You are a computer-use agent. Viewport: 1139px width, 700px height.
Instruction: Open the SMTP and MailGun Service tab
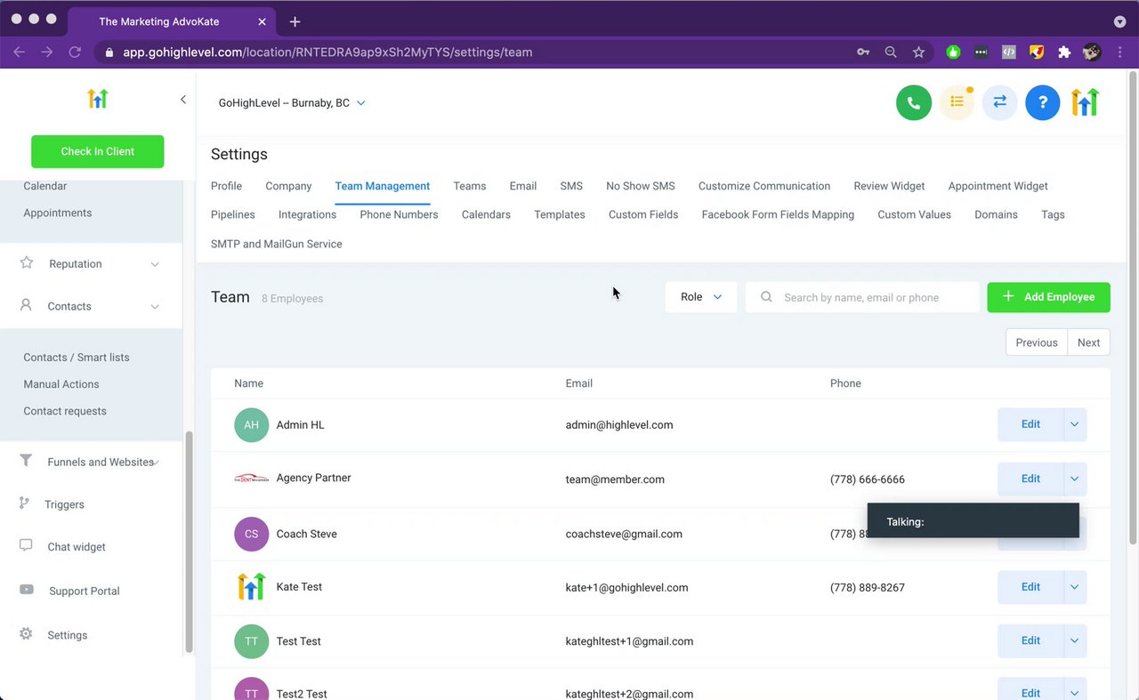click(277, 244)
